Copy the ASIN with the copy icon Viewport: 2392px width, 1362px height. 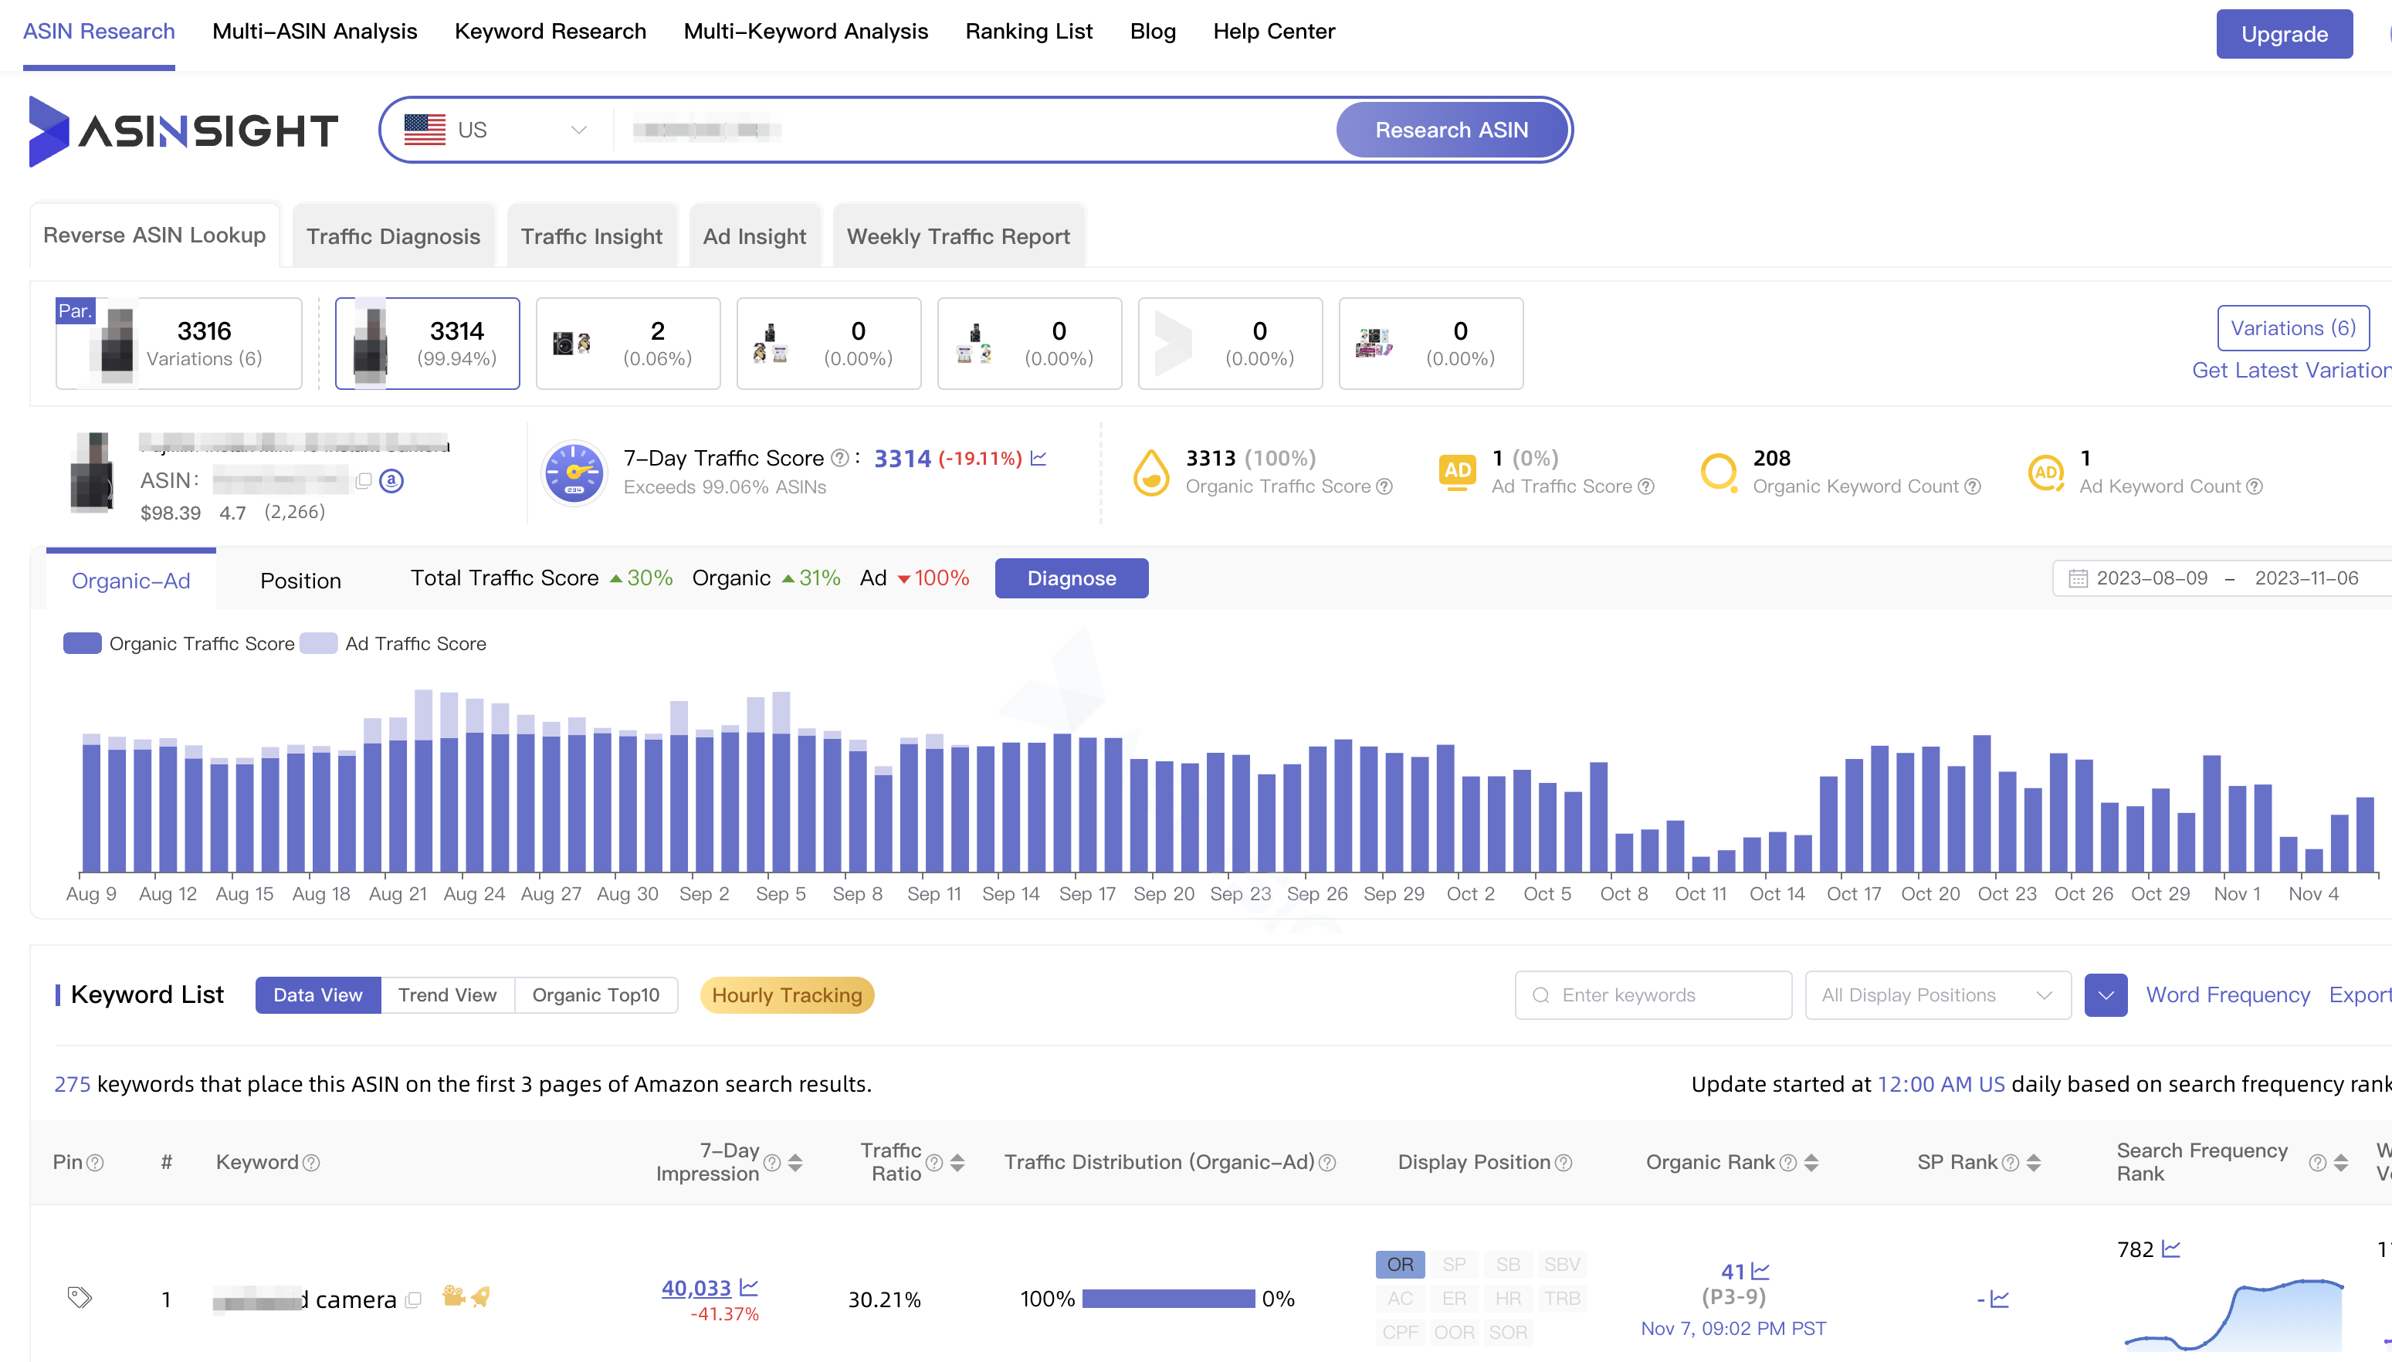[x=364, y=481]
